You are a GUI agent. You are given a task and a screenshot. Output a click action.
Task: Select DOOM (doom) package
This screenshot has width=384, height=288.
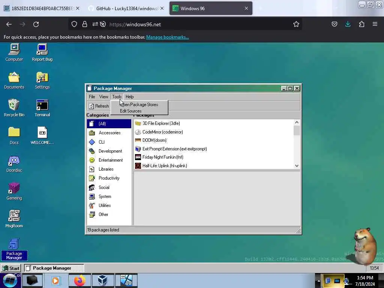pos(213,140)
